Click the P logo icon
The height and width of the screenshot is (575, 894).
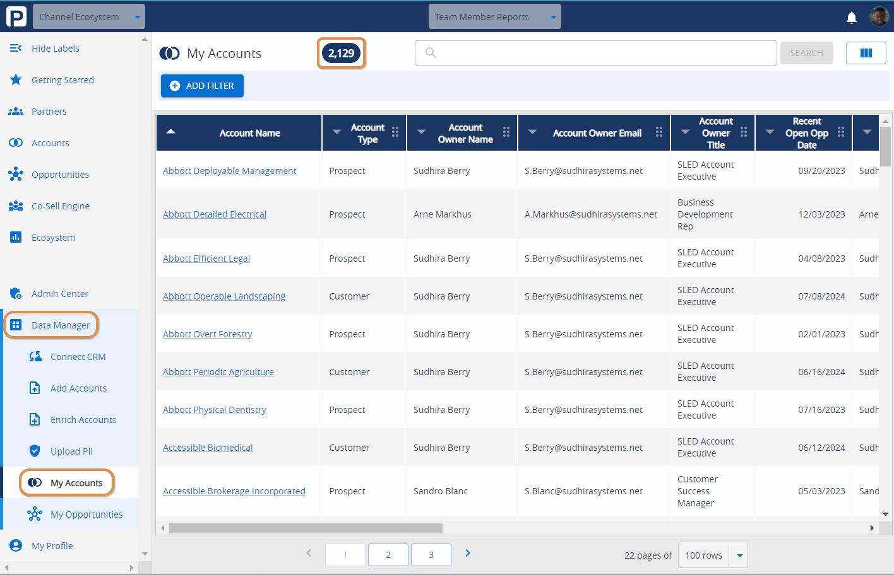tap(16, 16)
